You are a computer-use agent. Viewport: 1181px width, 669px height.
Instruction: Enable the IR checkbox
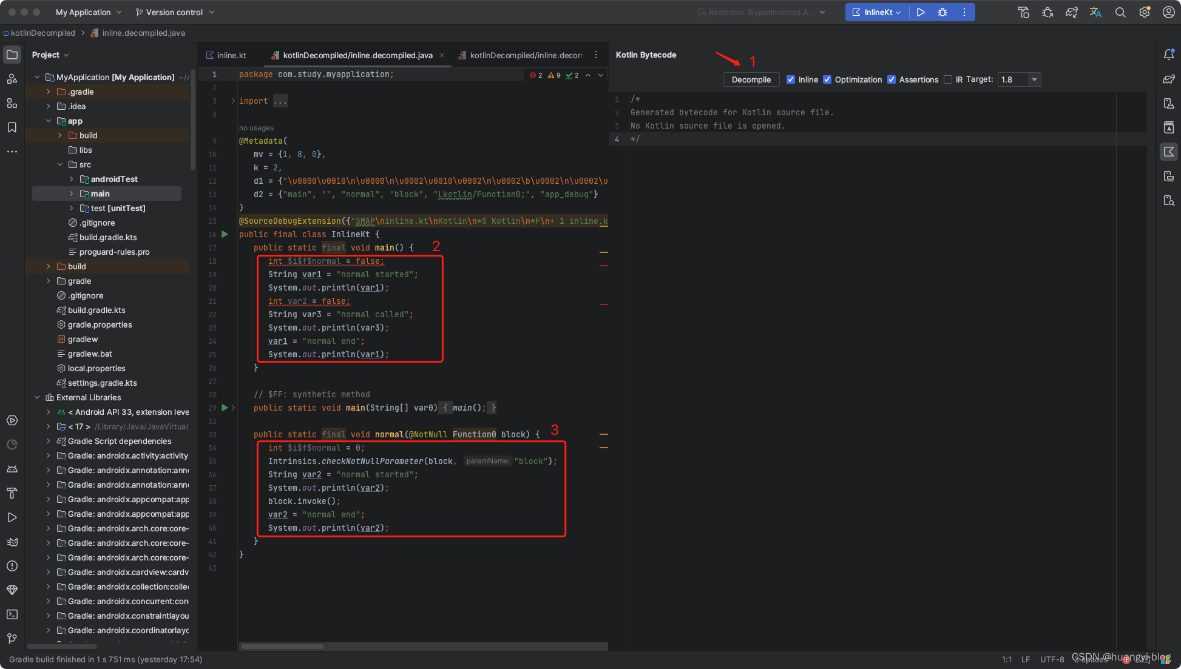click(x=948, y=79)
